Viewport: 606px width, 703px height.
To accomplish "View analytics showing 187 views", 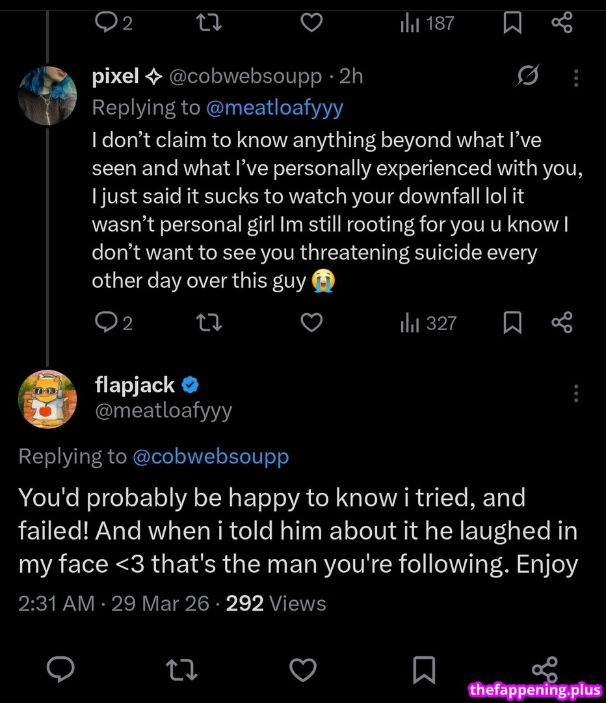I will (x=427, y=24).
